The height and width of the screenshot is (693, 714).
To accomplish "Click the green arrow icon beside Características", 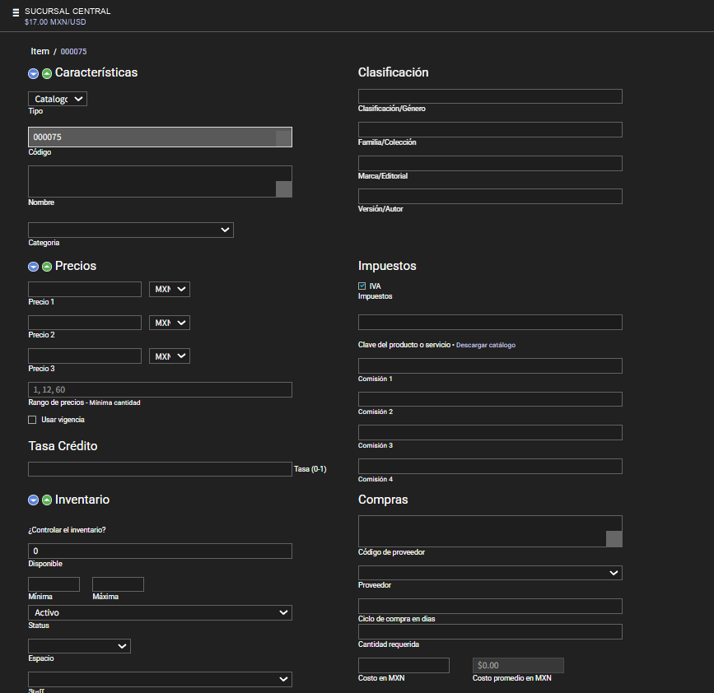I will [x=47, y=73].
